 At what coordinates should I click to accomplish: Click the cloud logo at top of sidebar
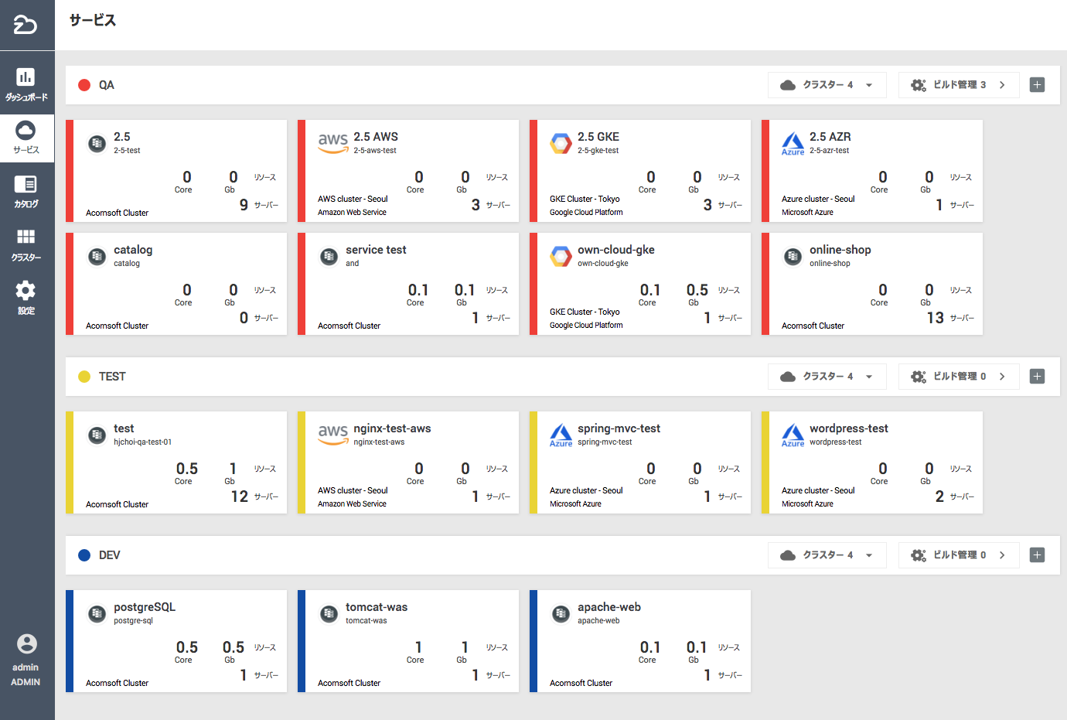(x=26, y=25)
